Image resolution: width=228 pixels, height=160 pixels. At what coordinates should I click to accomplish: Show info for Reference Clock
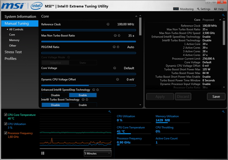point(108,24)
